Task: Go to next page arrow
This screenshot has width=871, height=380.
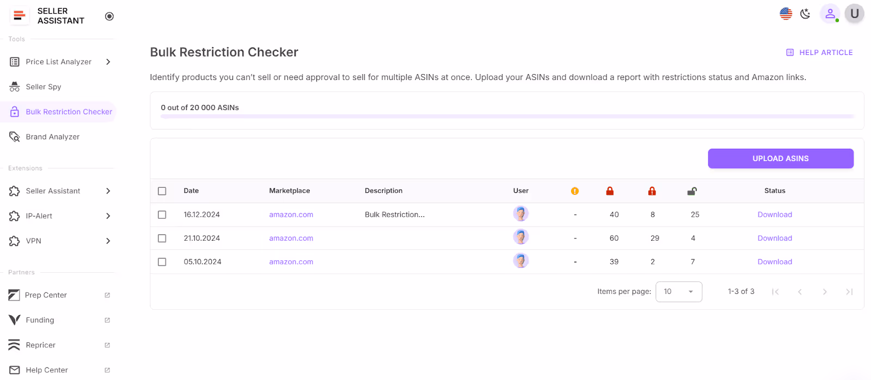Action: click(825, 292)
